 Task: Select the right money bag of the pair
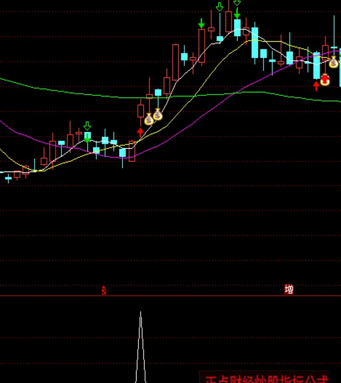(157, 114)
